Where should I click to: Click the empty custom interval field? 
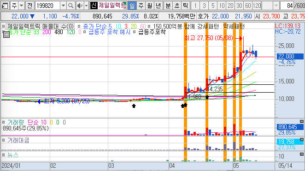267,6
